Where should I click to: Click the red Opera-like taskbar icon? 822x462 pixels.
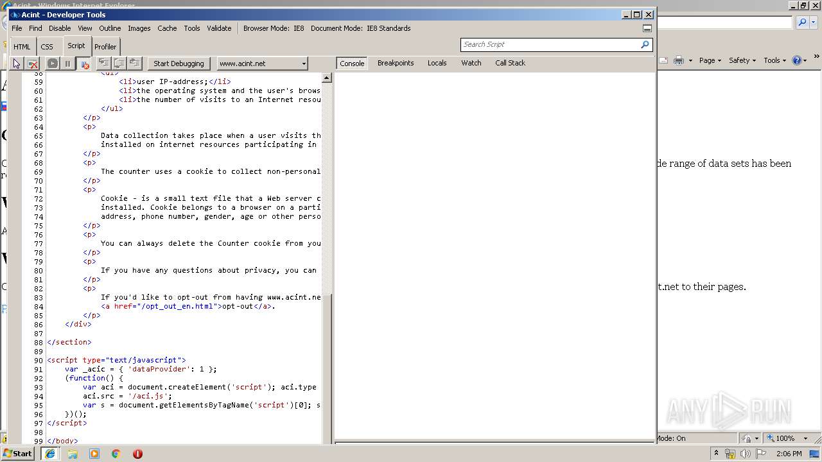[137, 454]
